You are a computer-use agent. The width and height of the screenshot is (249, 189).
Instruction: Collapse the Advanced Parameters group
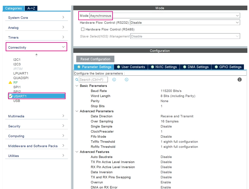click(x=77, y=111)
